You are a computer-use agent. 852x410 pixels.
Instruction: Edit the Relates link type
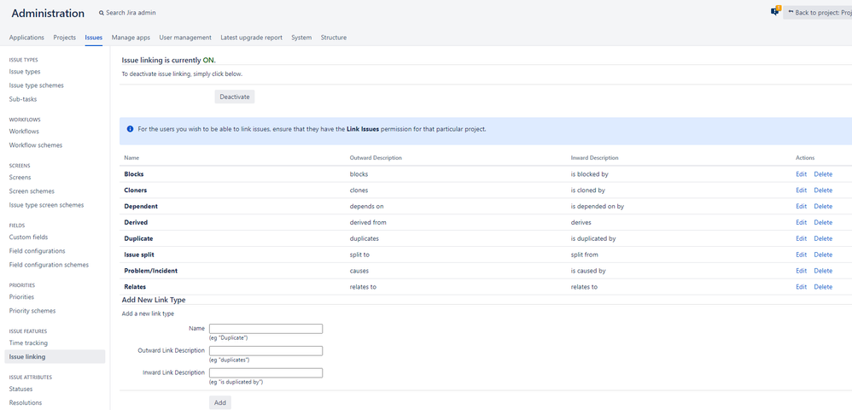click(801, 286)
